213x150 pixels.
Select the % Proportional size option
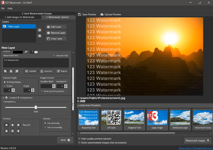[x=5, y=82]
